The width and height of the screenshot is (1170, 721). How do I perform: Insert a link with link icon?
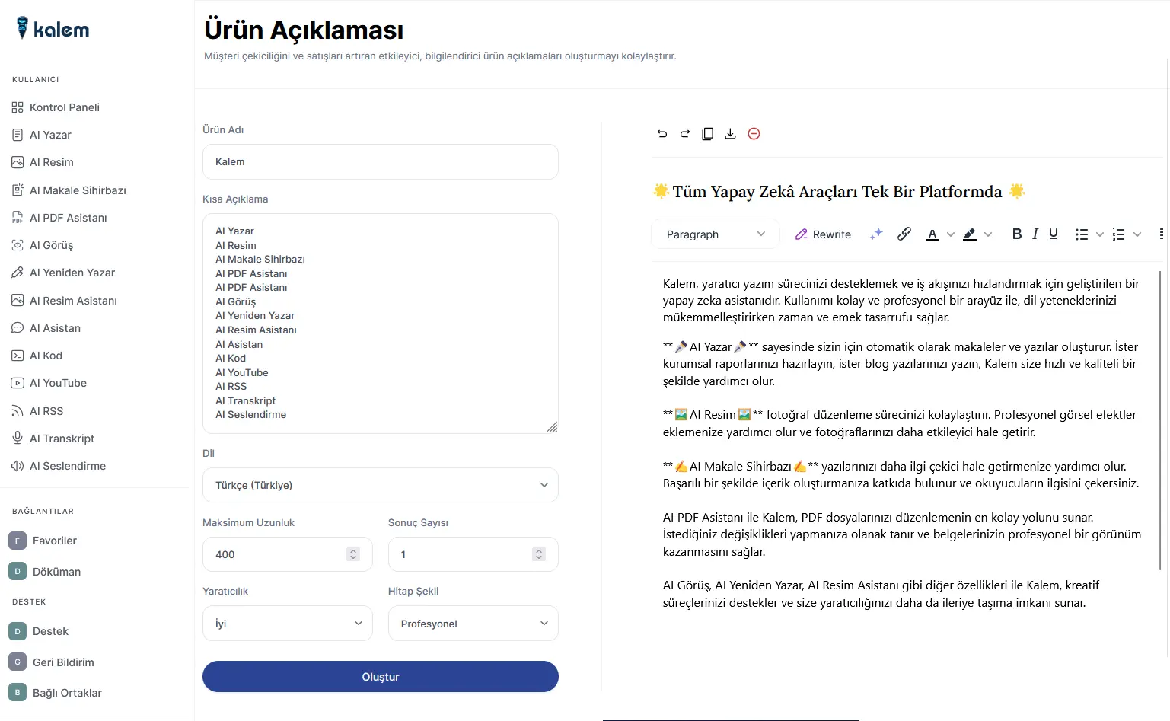coord(904,234)
